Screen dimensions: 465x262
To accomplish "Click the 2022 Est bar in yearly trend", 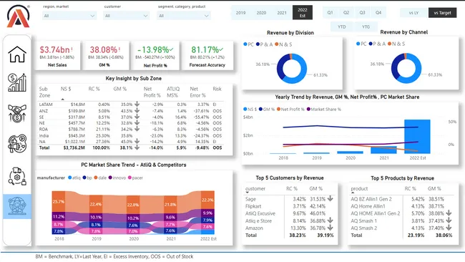I will pos(417,137).
